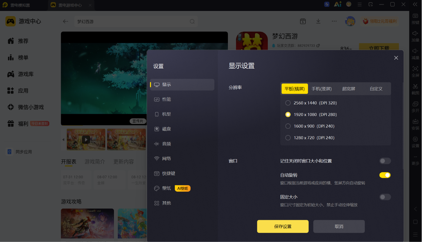The height and width of the screenshot is (242, 422).
Task: Open the downloads arrow icon
Action: click(x=318, y=21)
